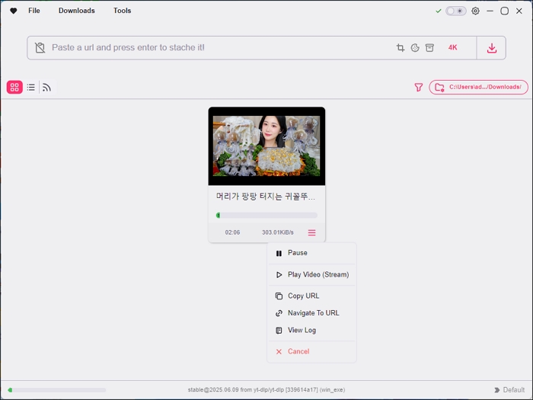Switch to list view
The image size is (533, 400).
(x=31, y=88)
